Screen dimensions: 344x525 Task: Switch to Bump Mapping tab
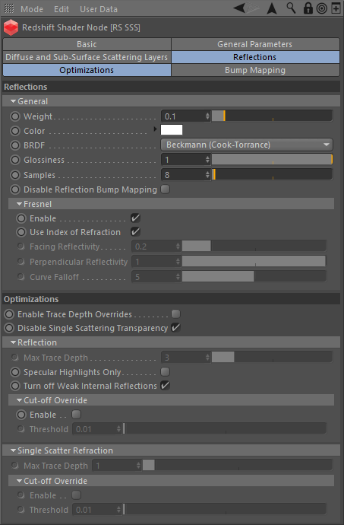coord(255,70)
